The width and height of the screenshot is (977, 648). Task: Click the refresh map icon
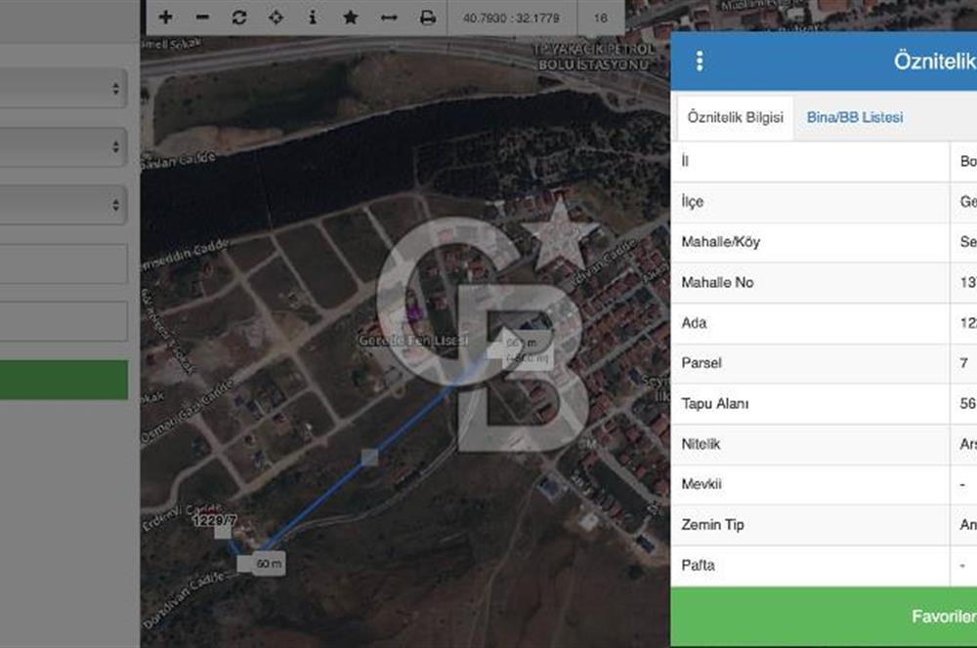239,17
